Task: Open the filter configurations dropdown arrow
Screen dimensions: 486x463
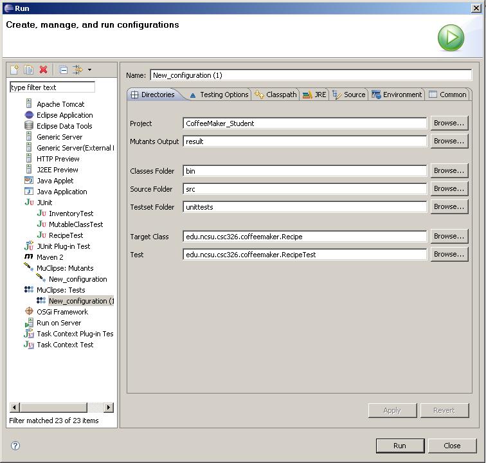Action: 89,69
